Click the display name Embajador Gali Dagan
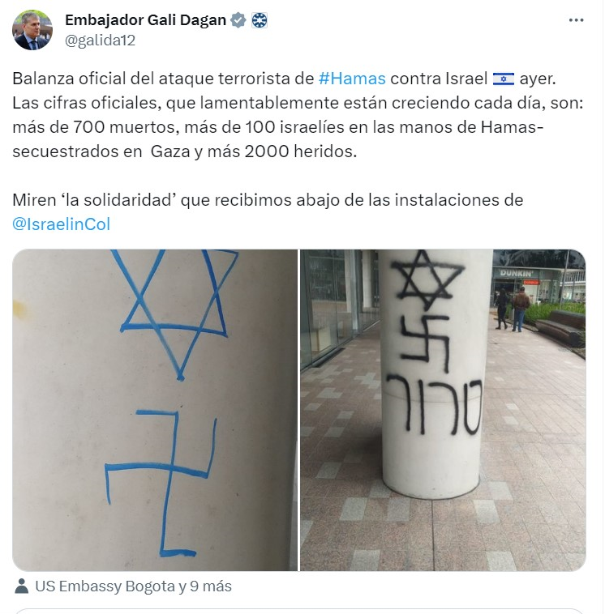Screen dimensions: 605x614 (x=145, y=20)
